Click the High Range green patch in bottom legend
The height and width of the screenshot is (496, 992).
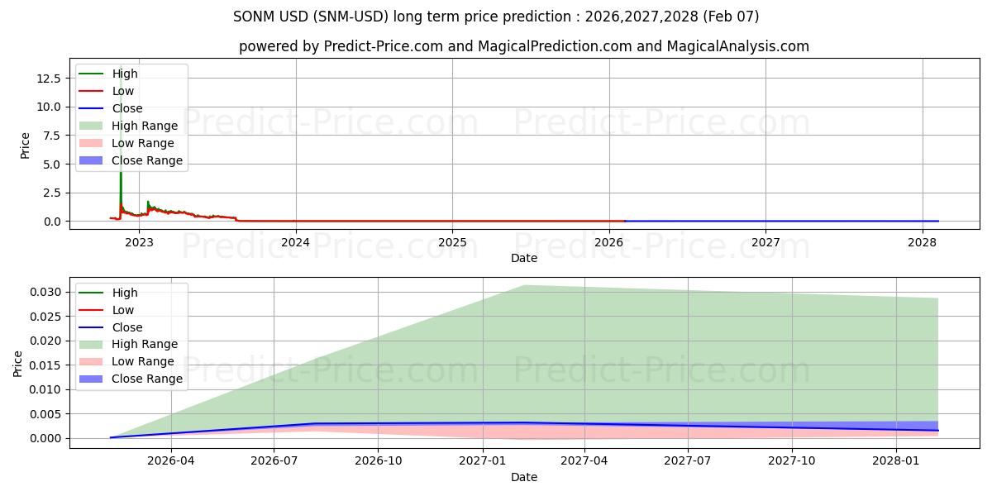click(92, 345)
